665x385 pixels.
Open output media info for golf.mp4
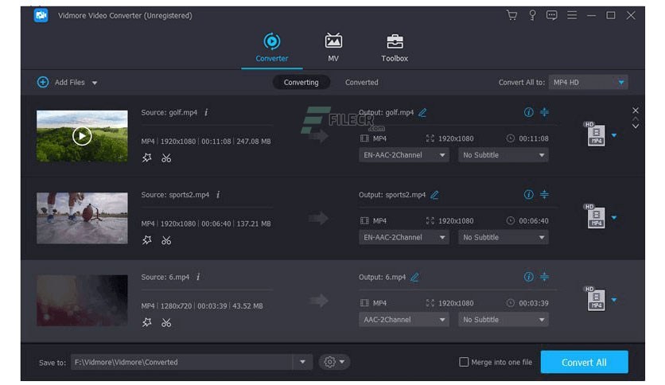pos(528,112)
